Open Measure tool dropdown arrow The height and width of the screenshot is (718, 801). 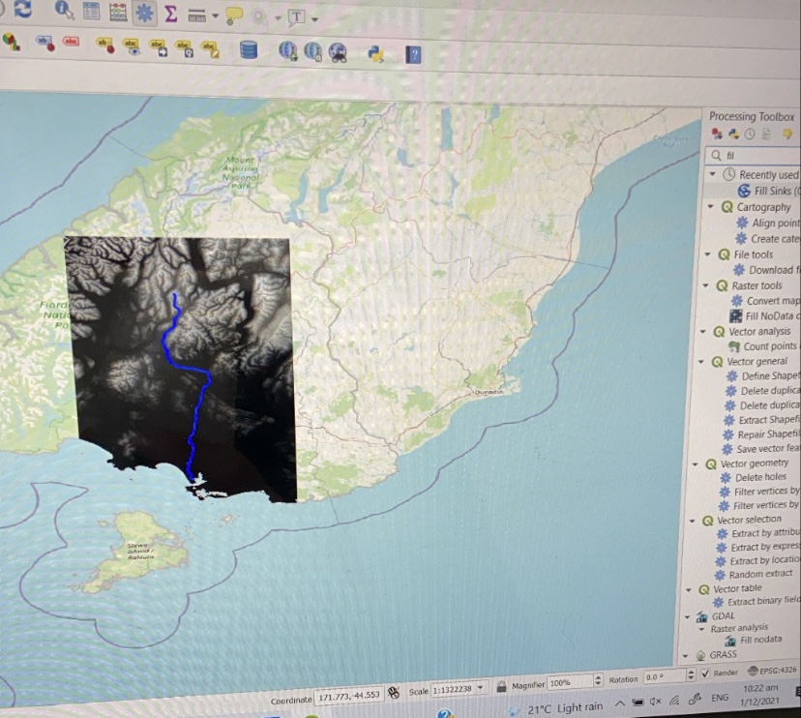(216, 16)
